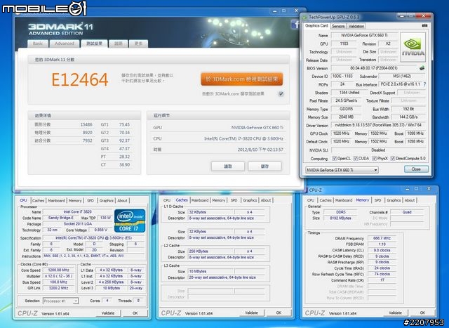Image resolution: width=449 pixels, height=328 pixels.
Task: Click the graphics score value 15486
Action: point(86,125)
